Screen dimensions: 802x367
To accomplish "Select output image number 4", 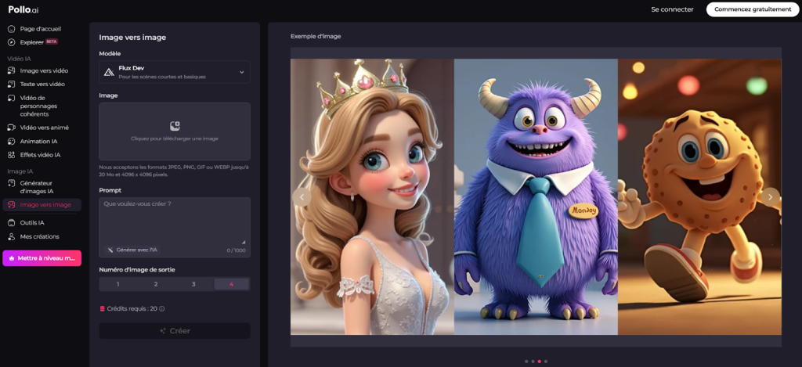I will click(231, 284).
